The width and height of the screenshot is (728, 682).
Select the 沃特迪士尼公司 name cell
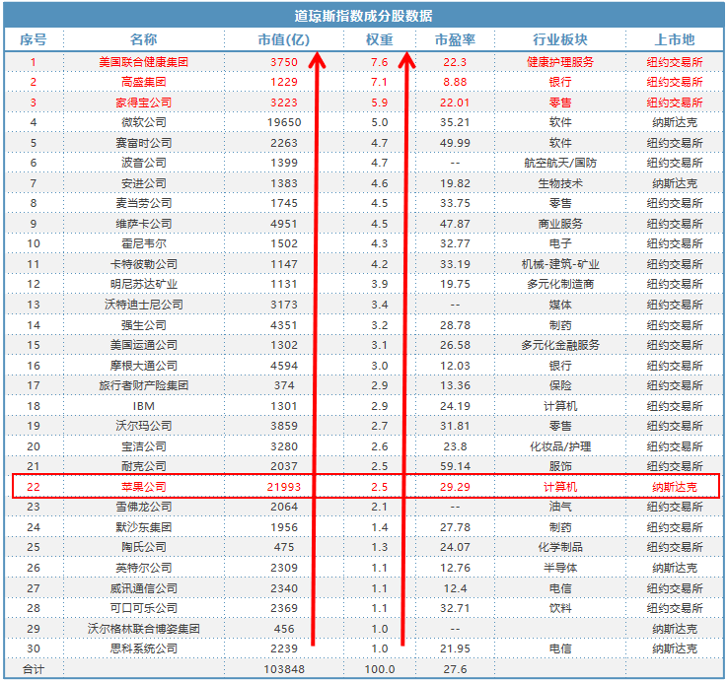(143, 305)
